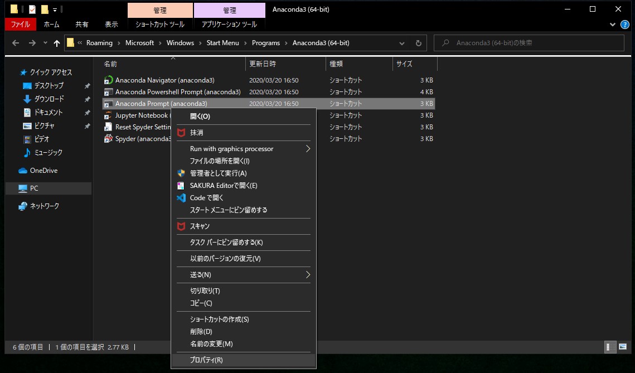Viewport: 635px width, 373px height.
Task: Open the アプリケーション ツール tab
Action: point(230,25)
